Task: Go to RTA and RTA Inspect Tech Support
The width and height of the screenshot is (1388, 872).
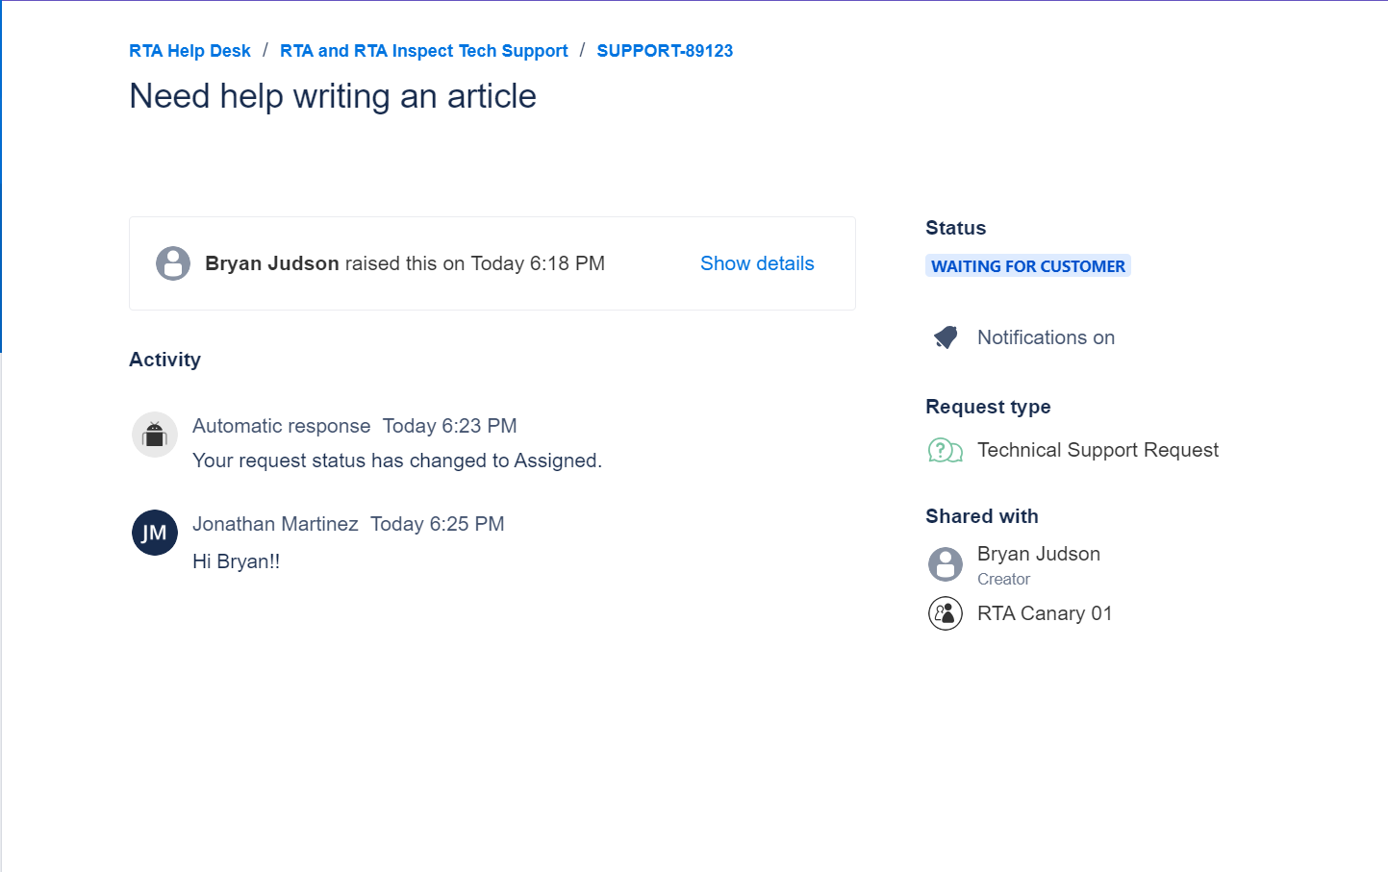Action: coord(423,51)
